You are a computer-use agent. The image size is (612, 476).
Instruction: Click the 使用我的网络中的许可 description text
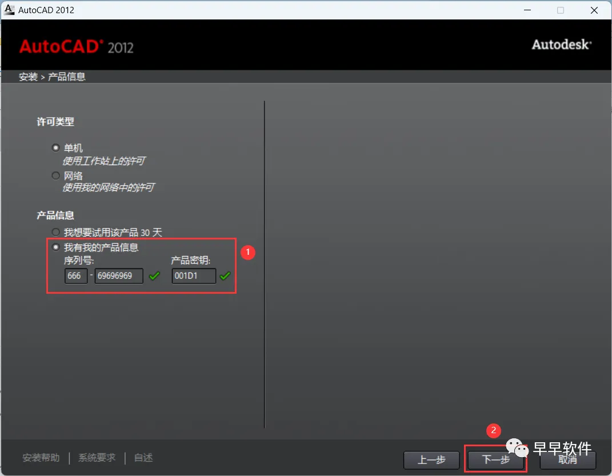[x=109, y=187]
